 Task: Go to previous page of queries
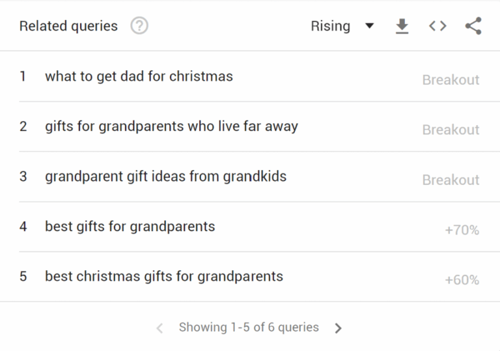(160, 328)
